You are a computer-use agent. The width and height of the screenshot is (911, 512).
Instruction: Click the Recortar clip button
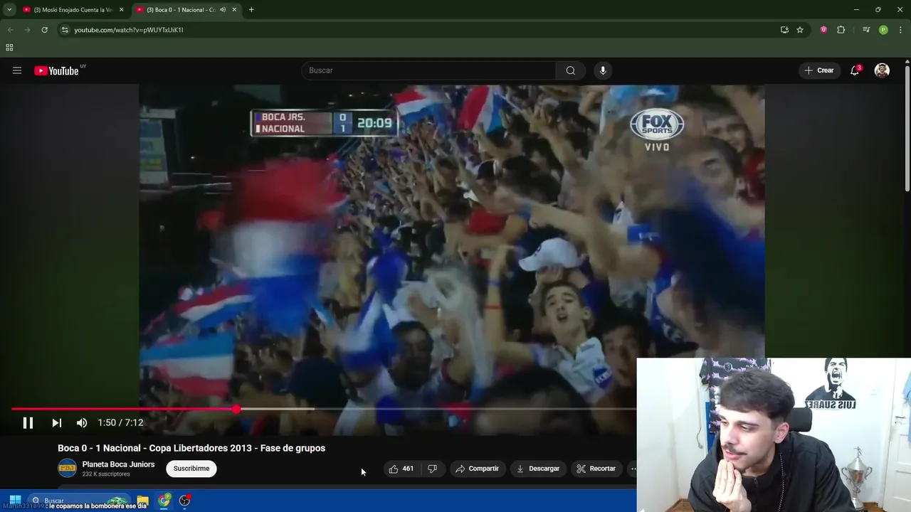point(596,469)
